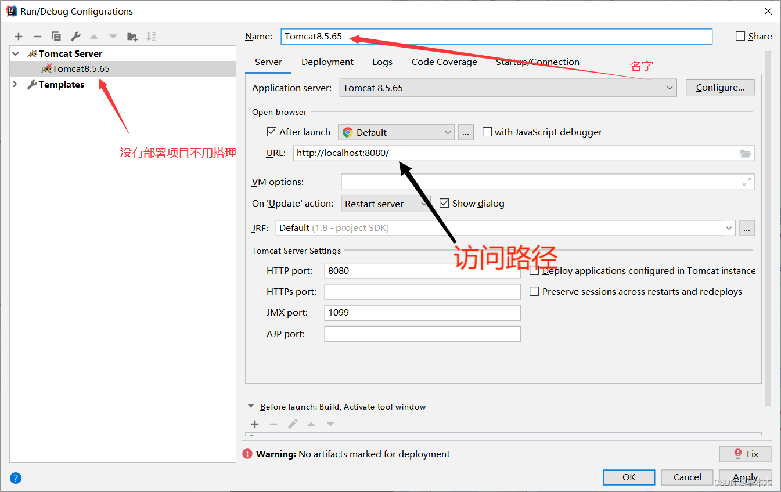Create new folder for configurations

pyautogui.click(x=132, y=37)
